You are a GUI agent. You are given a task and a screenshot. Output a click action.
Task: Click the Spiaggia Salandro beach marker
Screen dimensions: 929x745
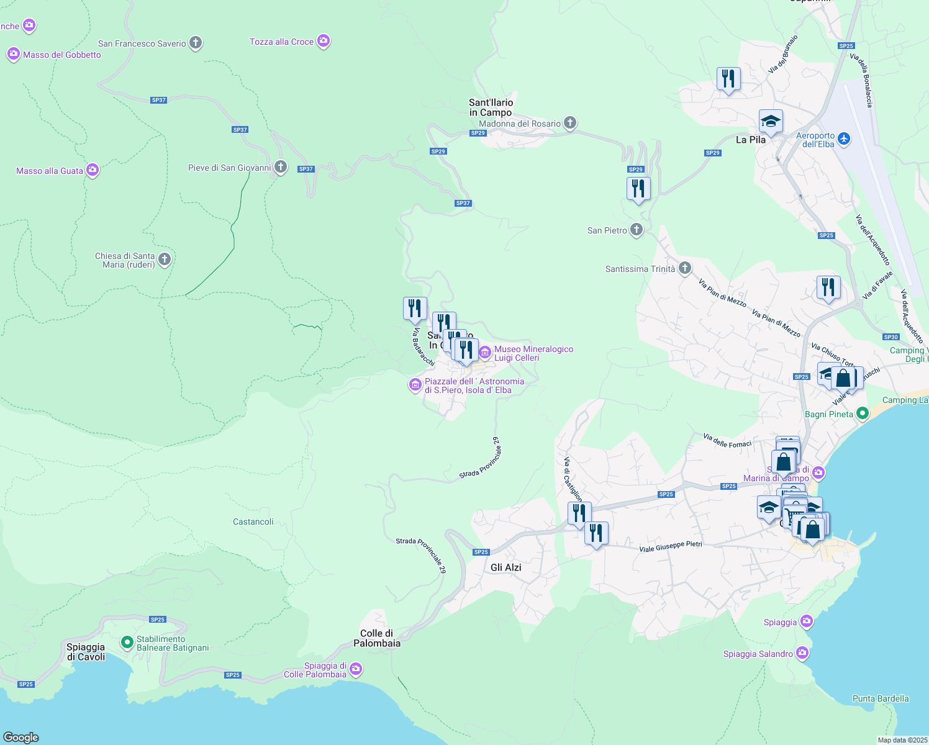click(802, 652)
